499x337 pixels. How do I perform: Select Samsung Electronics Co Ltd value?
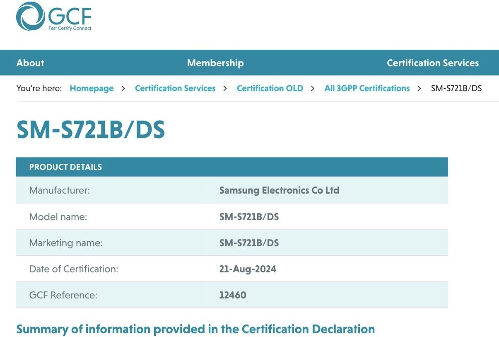pyautogui.click(x=279, y=191)
